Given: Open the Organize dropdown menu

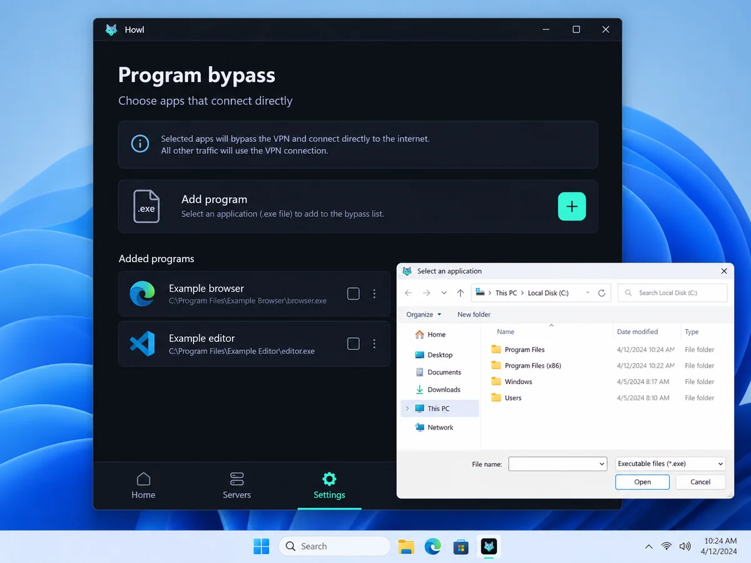Looking at the screenshot, I should pyautogui.click(x=424, y=315).
